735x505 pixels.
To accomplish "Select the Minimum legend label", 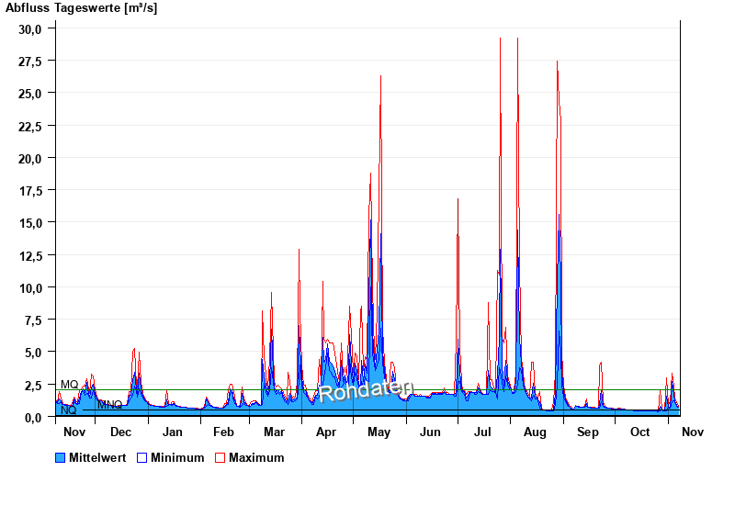I will tap(177, 457).
